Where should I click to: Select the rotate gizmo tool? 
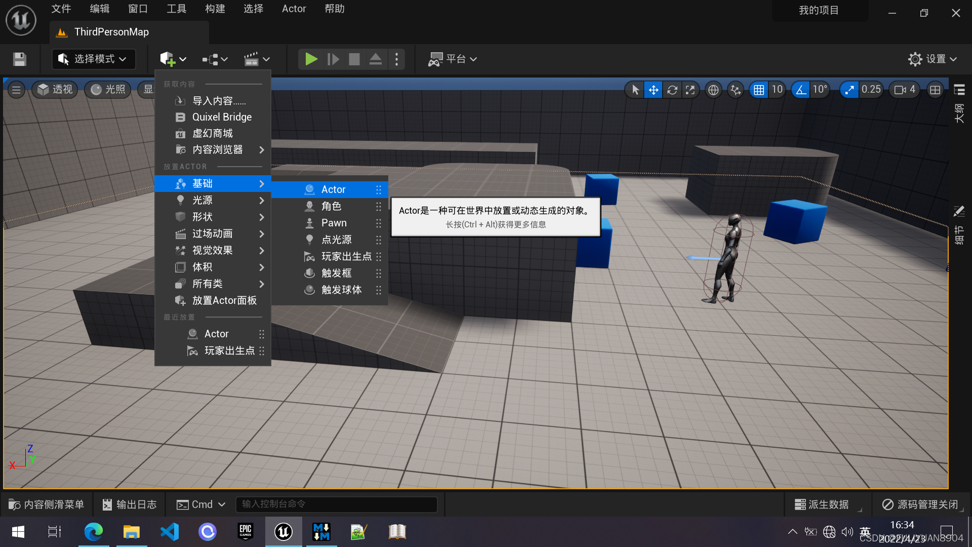tap(672, 90)
